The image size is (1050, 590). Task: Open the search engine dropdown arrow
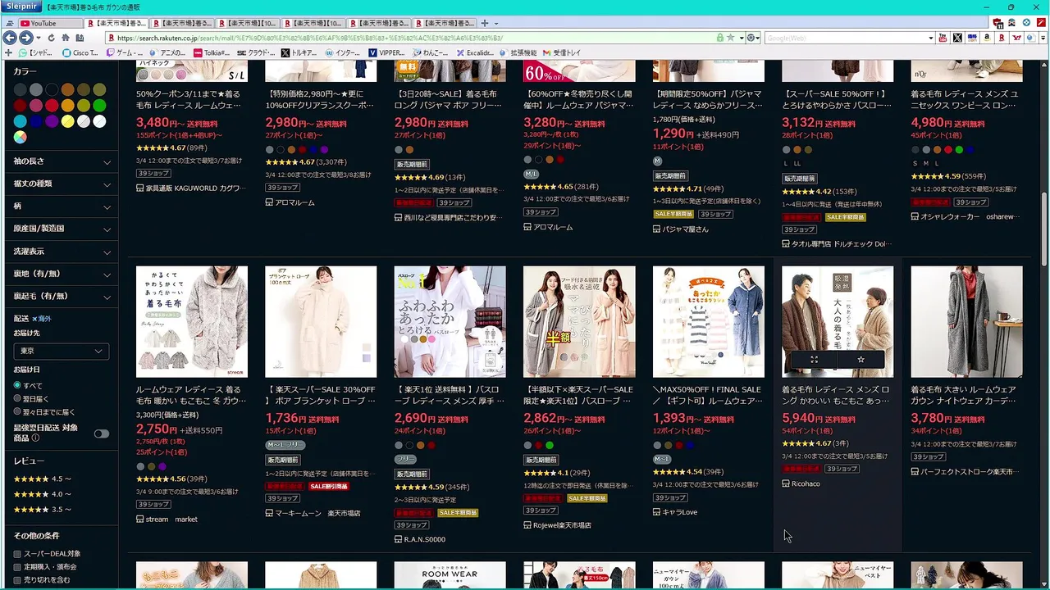(930, 38)
